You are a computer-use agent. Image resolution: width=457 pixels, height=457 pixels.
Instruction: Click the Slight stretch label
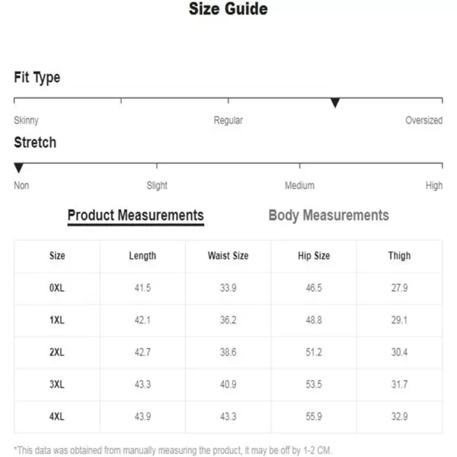157,185
